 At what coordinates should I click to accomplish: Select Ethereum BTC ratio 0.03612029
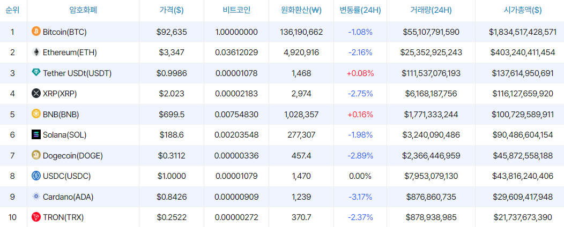(236, 52)
